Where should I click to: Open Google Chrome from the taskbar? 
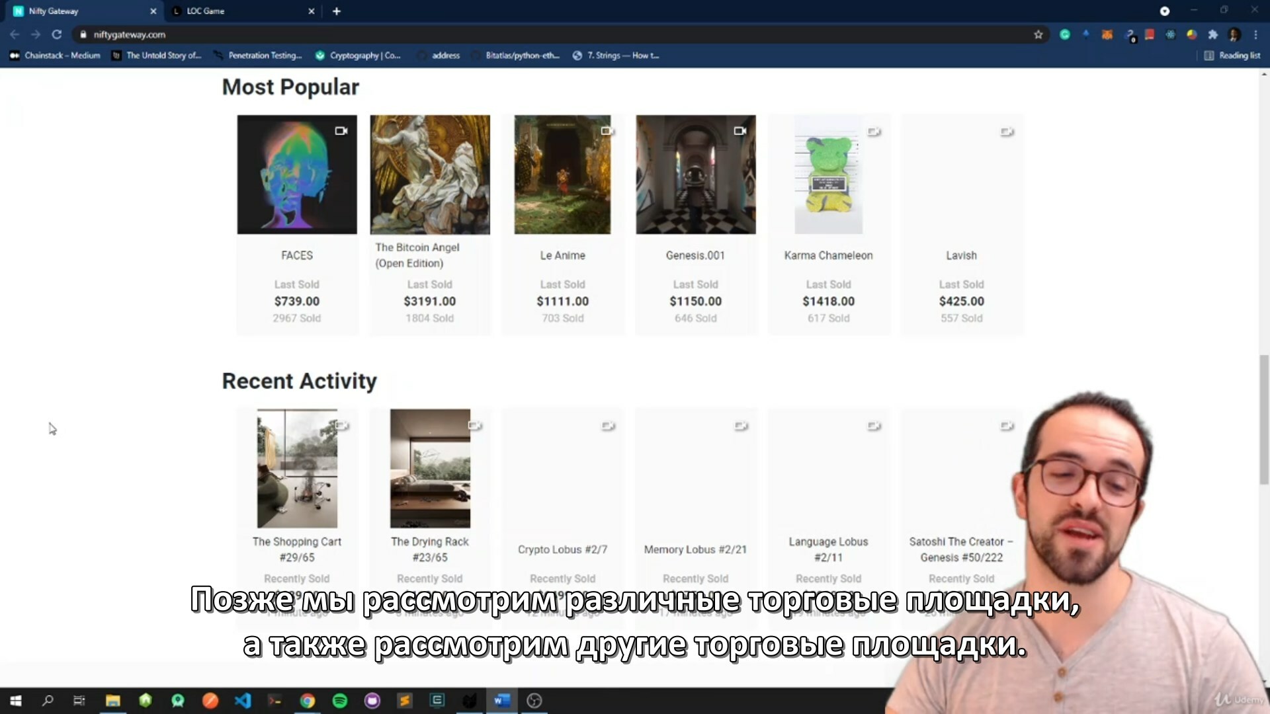308,701
